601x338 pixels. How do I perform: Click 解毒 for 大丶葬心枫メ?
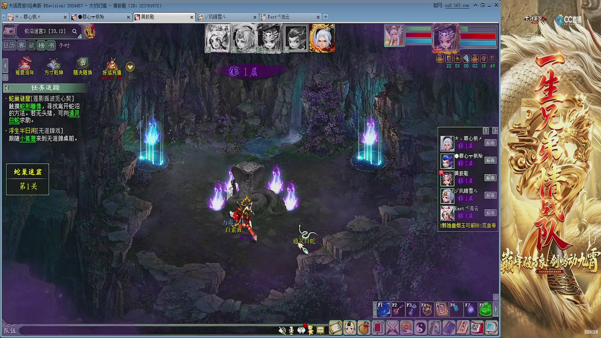tap(491, 143)
